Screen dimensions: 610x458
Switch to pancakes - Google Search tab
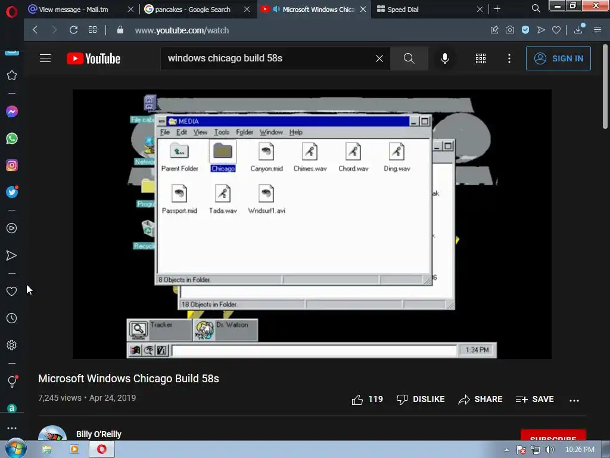[x=192, y=10]
